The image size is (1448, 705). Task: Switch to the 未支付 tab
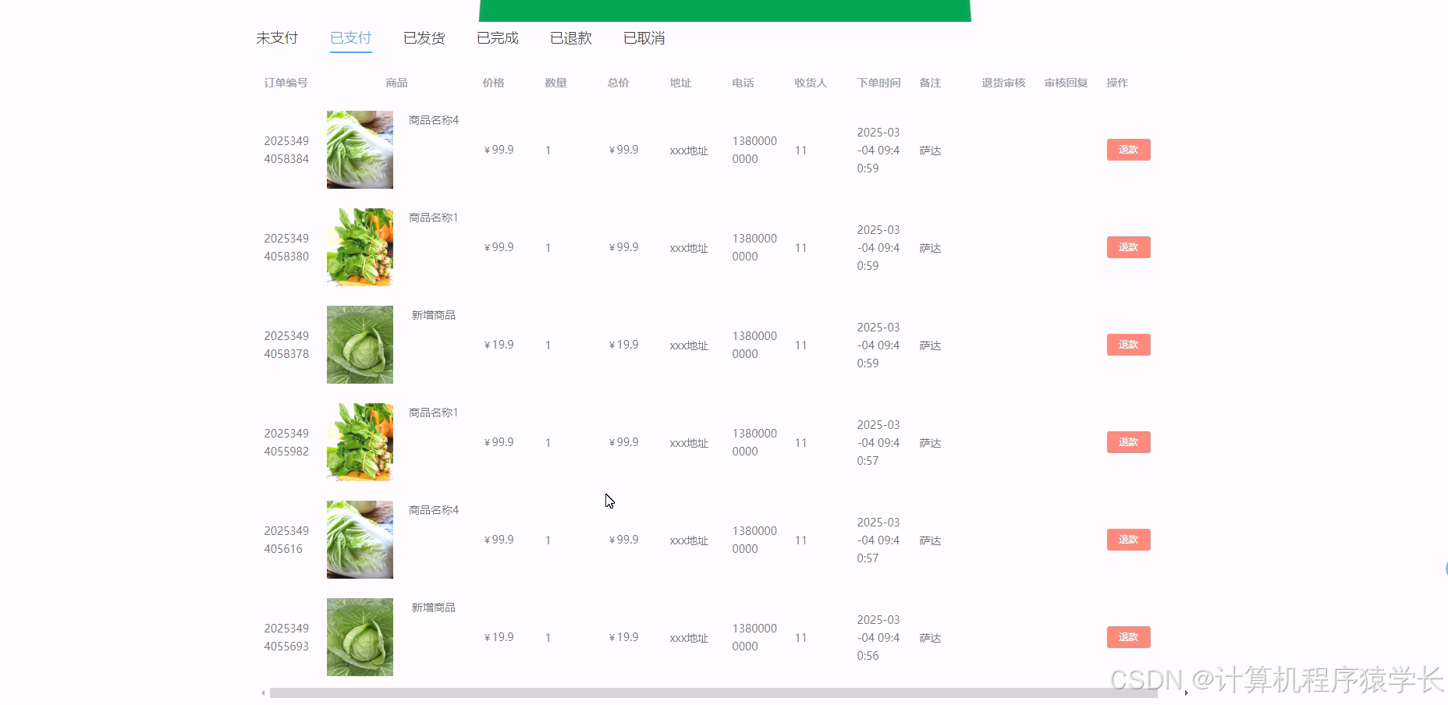[x=277, y=37]
